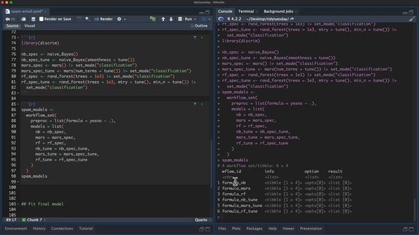Expand the Run dropdown arrow
This screenshot has width=419, height=235.
(x=195, y=19)
